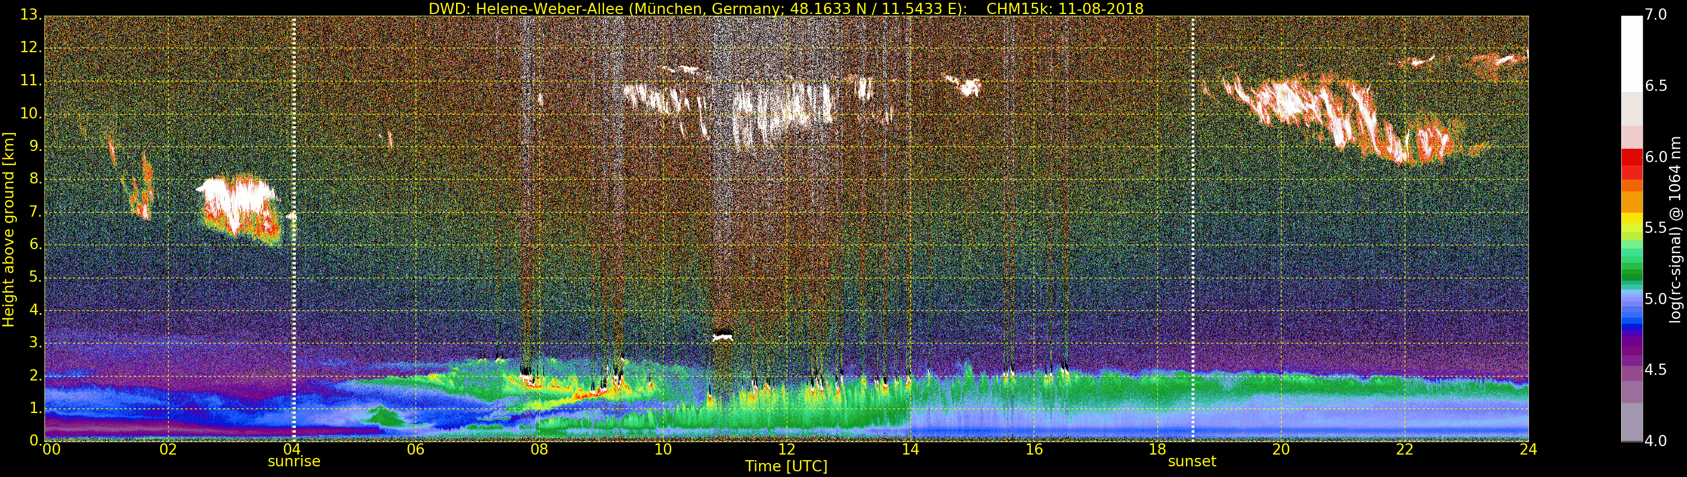This screenshot has height=477, width=1687.
Task: Click the colorbar tick label 6.0
Action: coord(1656,158)
